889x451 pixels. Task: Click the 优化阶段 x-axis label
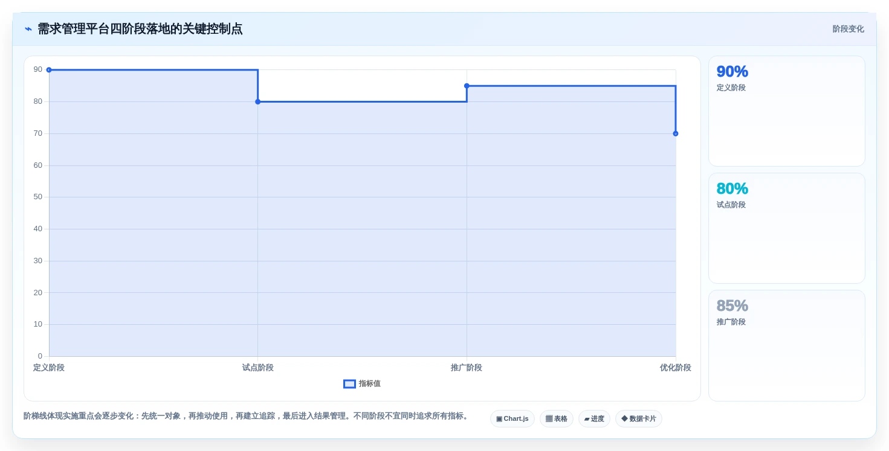[x=676, y=368]
